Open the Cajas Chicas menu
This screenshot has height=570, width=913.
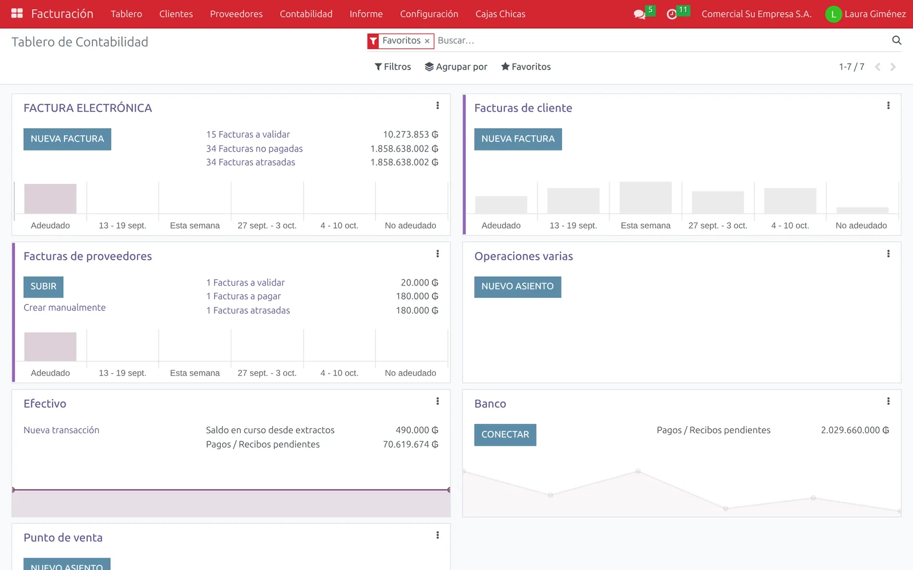coord(500,14)
